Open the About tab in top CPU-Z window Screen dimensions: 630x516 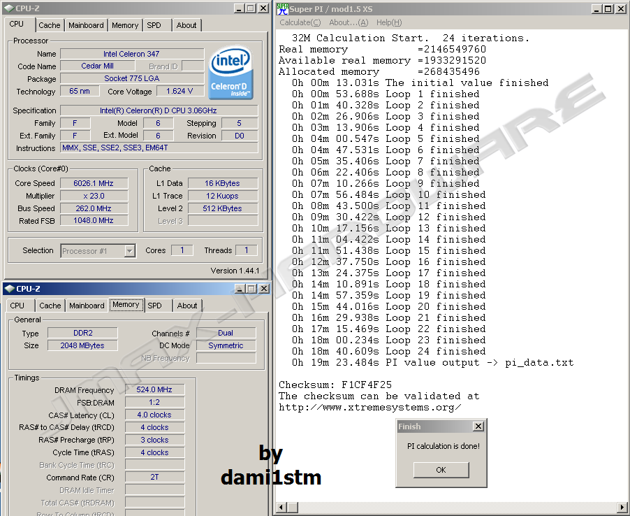click(186, 25)
